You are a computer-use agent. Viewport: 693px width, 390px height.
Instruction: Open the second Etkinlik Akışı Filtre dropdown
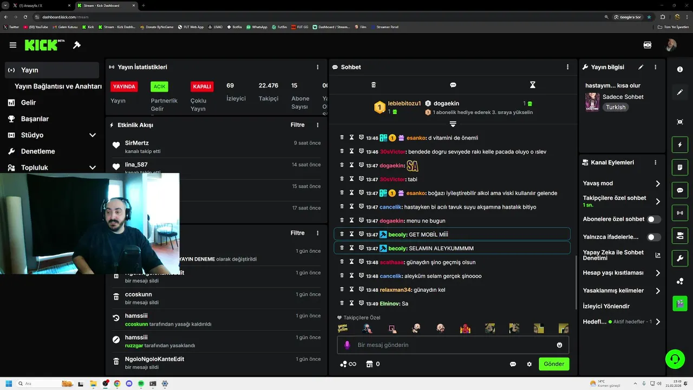pos(297,233)
